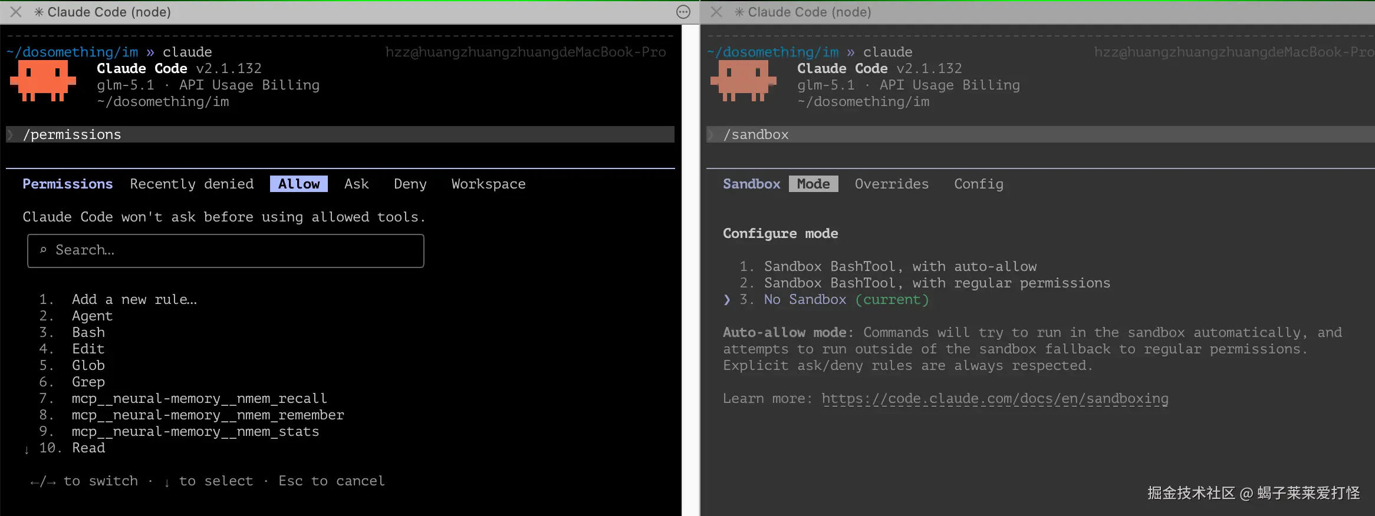The image size is (1375, 516).
Task: Click 'Claude Code v2.1.132' text in right terminal
Action: tap(880, 68)
